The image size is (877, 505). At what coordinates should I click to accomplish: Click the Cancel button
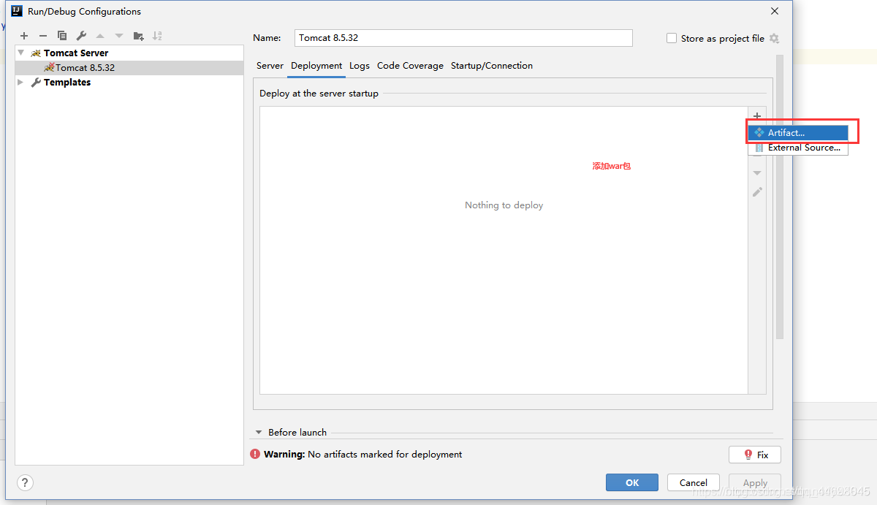pyautogui.click(x=694, y=482)
